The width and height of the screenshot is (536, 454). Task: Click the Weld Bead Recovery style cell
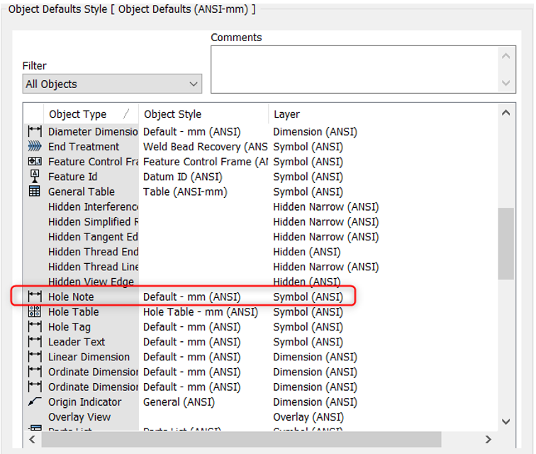click(x=205, y=146)
